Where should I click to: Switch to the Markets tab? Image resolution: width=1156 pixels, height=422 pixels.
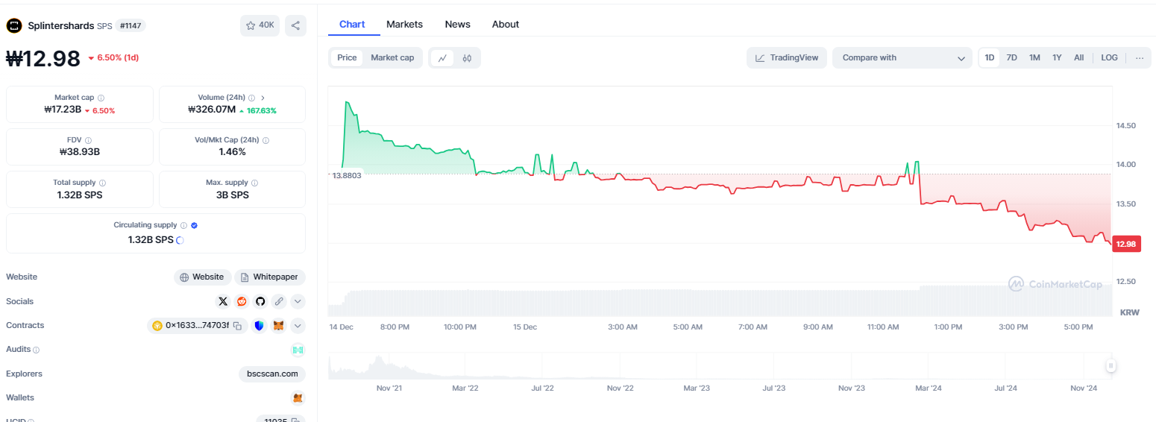click(x=404, y=24)
